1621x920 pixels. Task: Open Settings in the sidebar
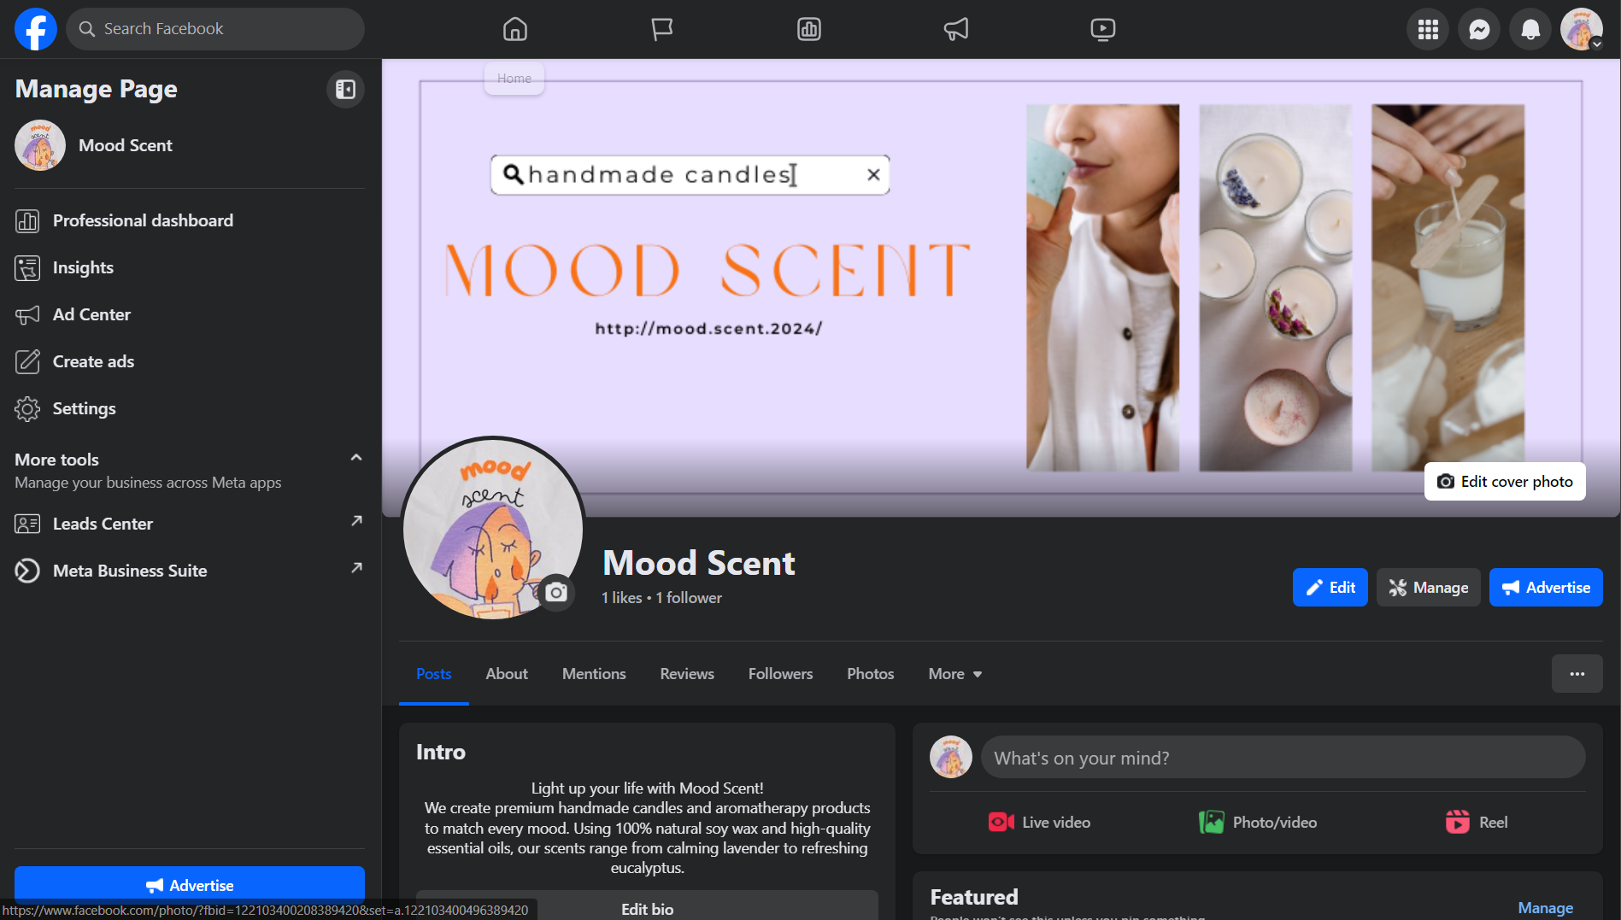coord(190,408)
